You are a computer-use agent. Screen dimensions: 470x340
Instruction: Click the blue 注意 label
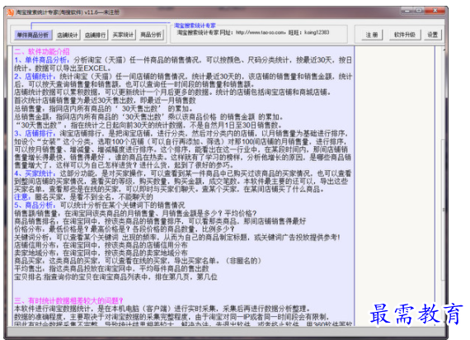click(22, 197)
